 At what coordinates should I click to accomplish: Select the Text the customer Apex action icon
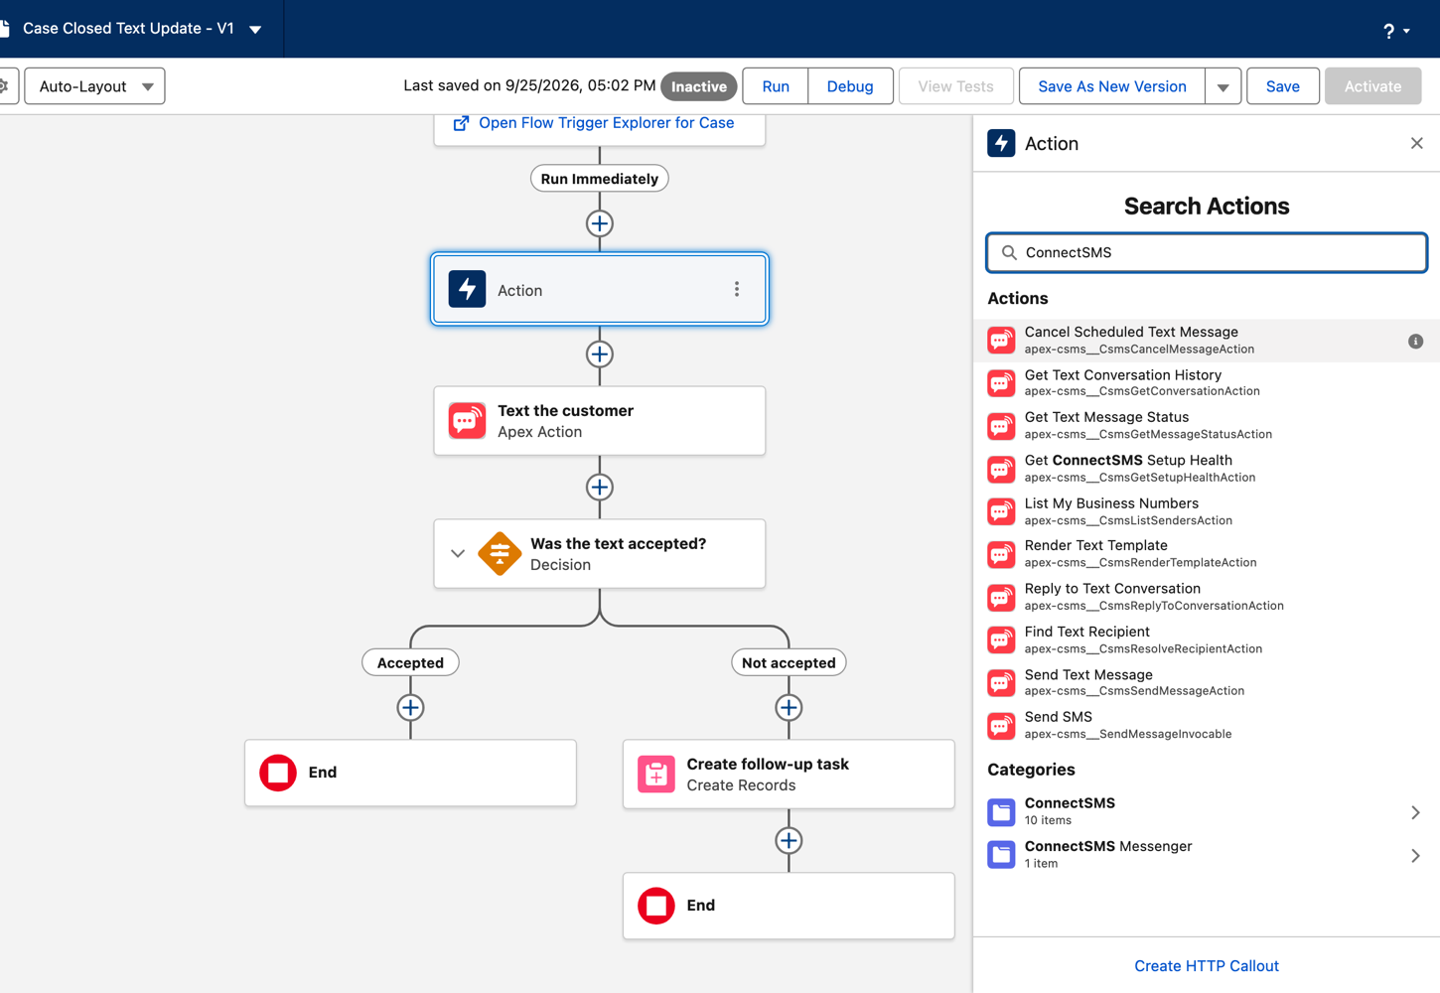[467, 421]
